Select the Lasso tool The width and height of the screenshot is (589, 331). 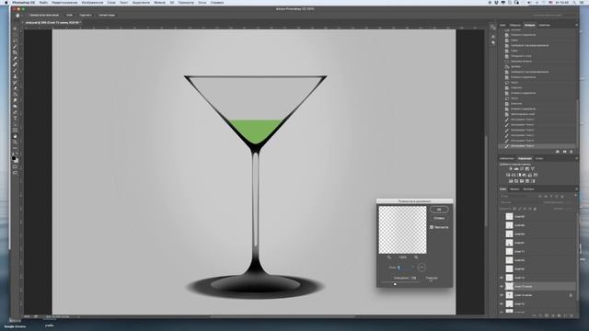[x=15, y=40]
